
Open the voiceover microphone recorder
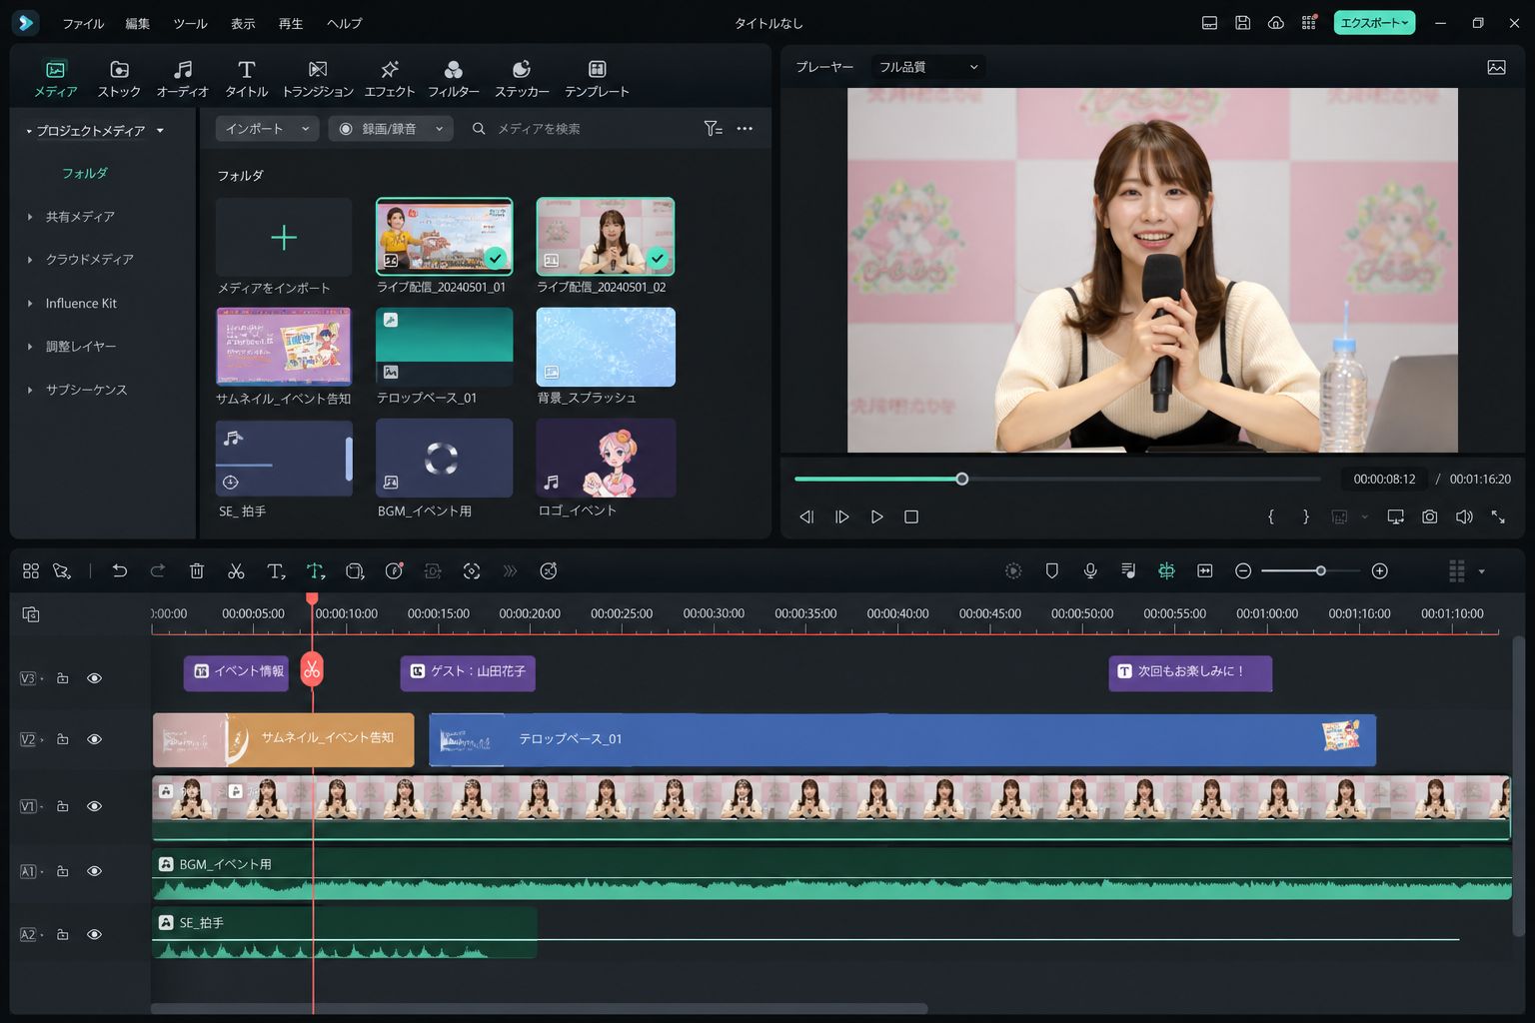click(x=1090, y=570)
